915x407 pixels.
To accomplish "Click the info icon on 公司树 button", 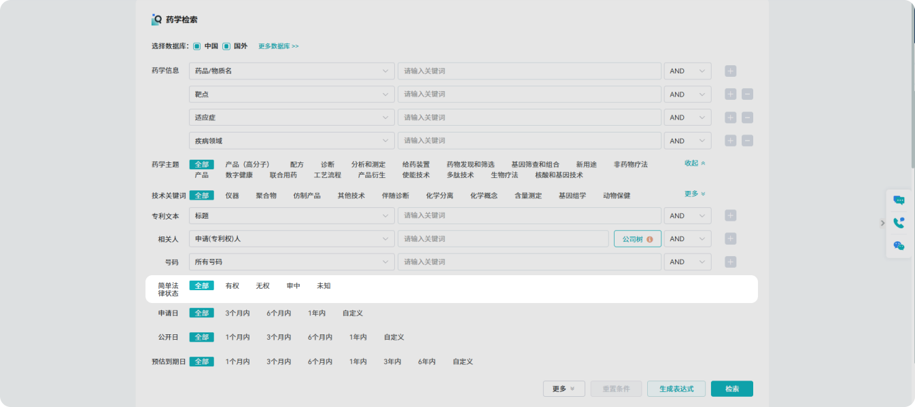I will click(650, 239).
